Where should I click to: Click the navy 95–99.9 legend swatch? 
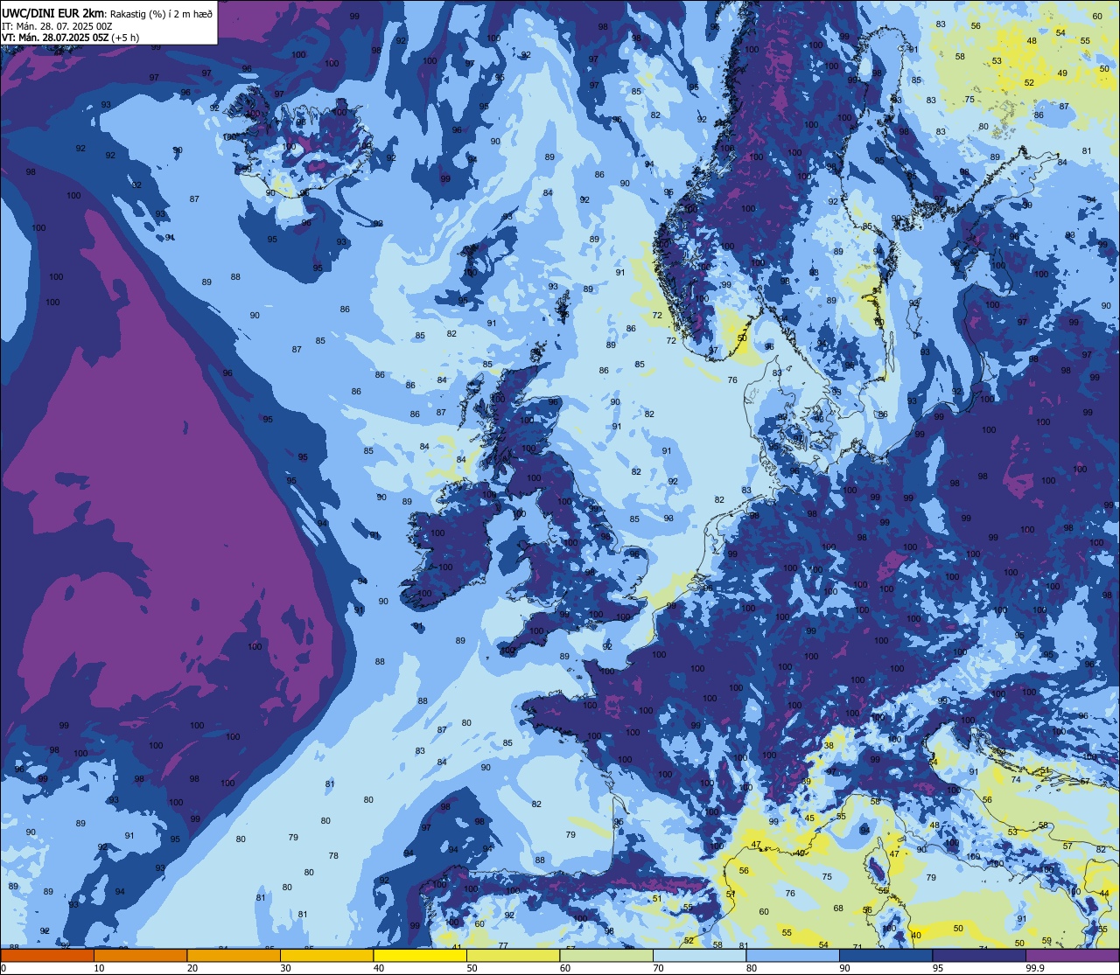pyautogui.click(x=979, y=955)
